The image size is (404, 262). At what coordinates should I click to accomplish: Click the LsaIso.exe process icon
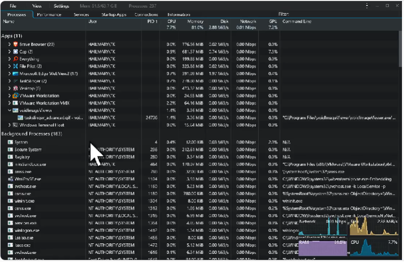pos(10,238)
